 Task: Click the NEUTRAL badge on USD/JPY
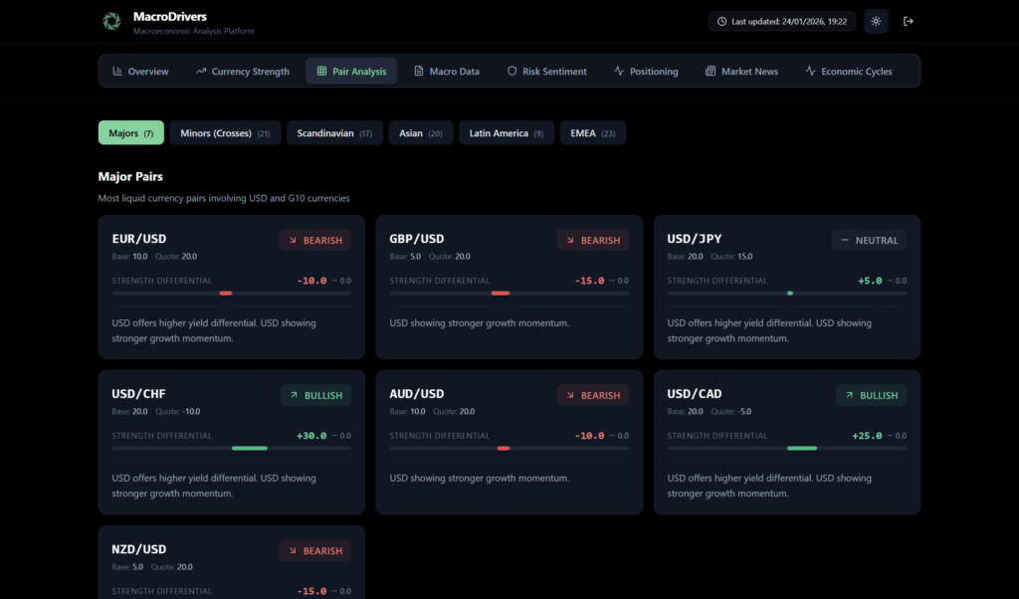869,240
